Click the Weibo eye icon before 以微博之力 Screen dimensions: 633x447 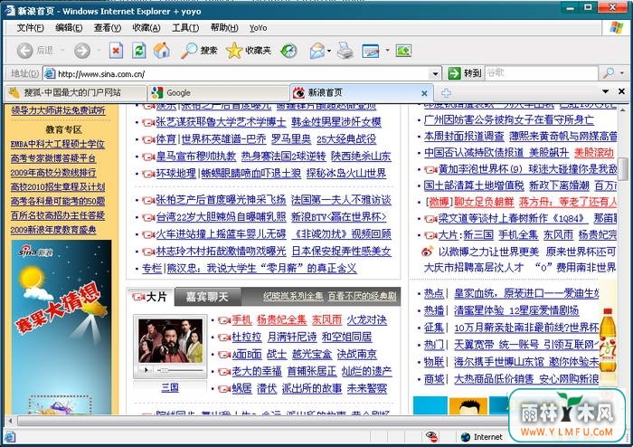click(x=427, y=252)
